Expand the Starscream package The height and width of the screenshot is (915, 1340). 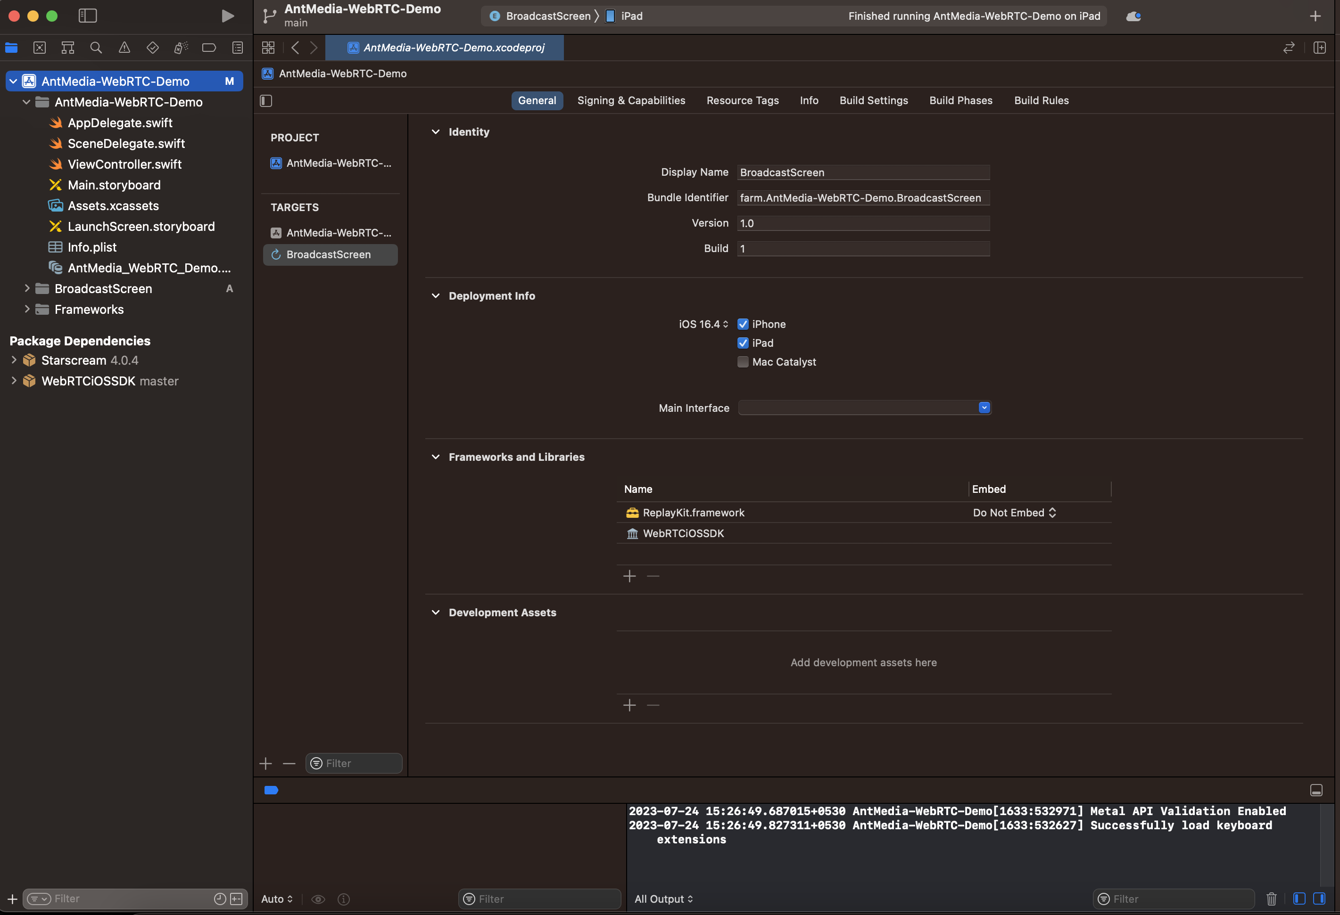coord(14,360)
